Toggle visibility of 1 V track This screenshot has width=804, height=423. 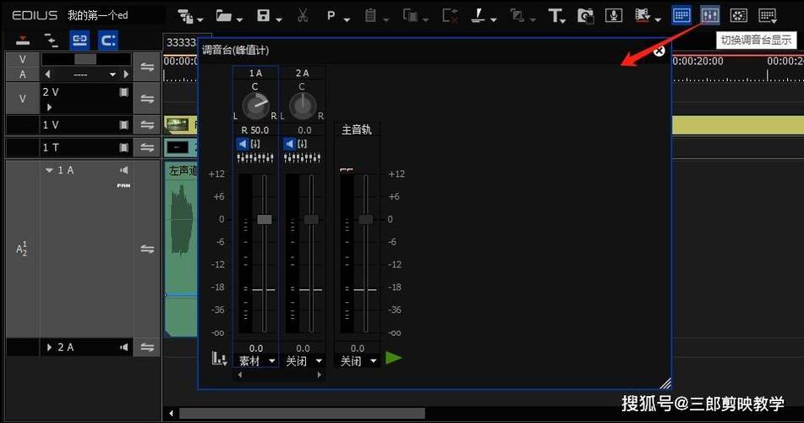[123, 124]
